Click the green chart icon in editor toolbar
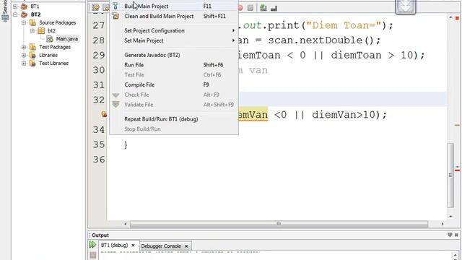 click(x=263, y=8)
